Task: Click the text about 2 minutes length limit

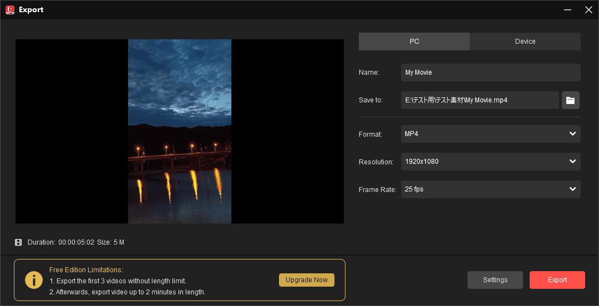Action: 128,292
